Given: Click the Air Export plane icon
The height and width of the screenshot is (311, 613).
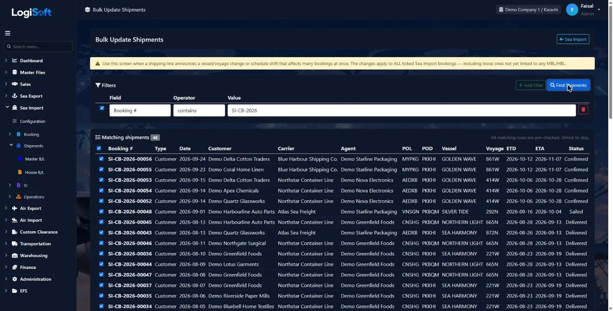Looking at the screenshot, I should click(15, 208).
